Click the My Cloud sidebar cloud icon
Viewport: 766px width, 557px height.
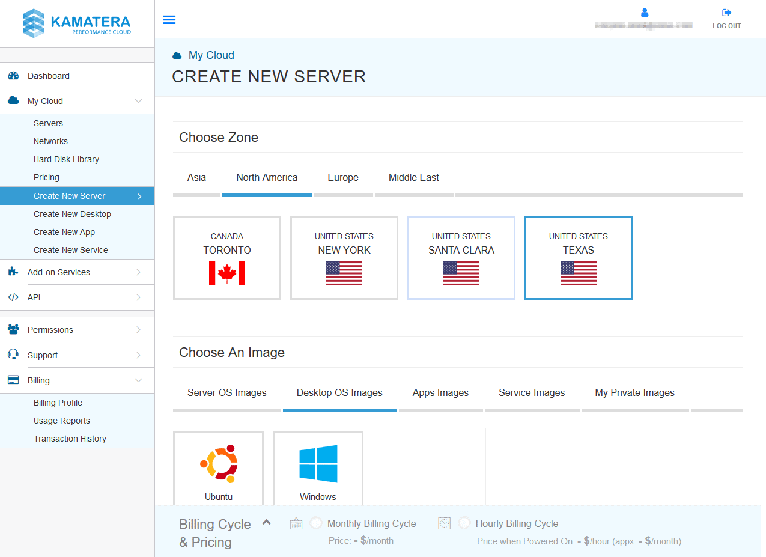click(x=13, y=101)
